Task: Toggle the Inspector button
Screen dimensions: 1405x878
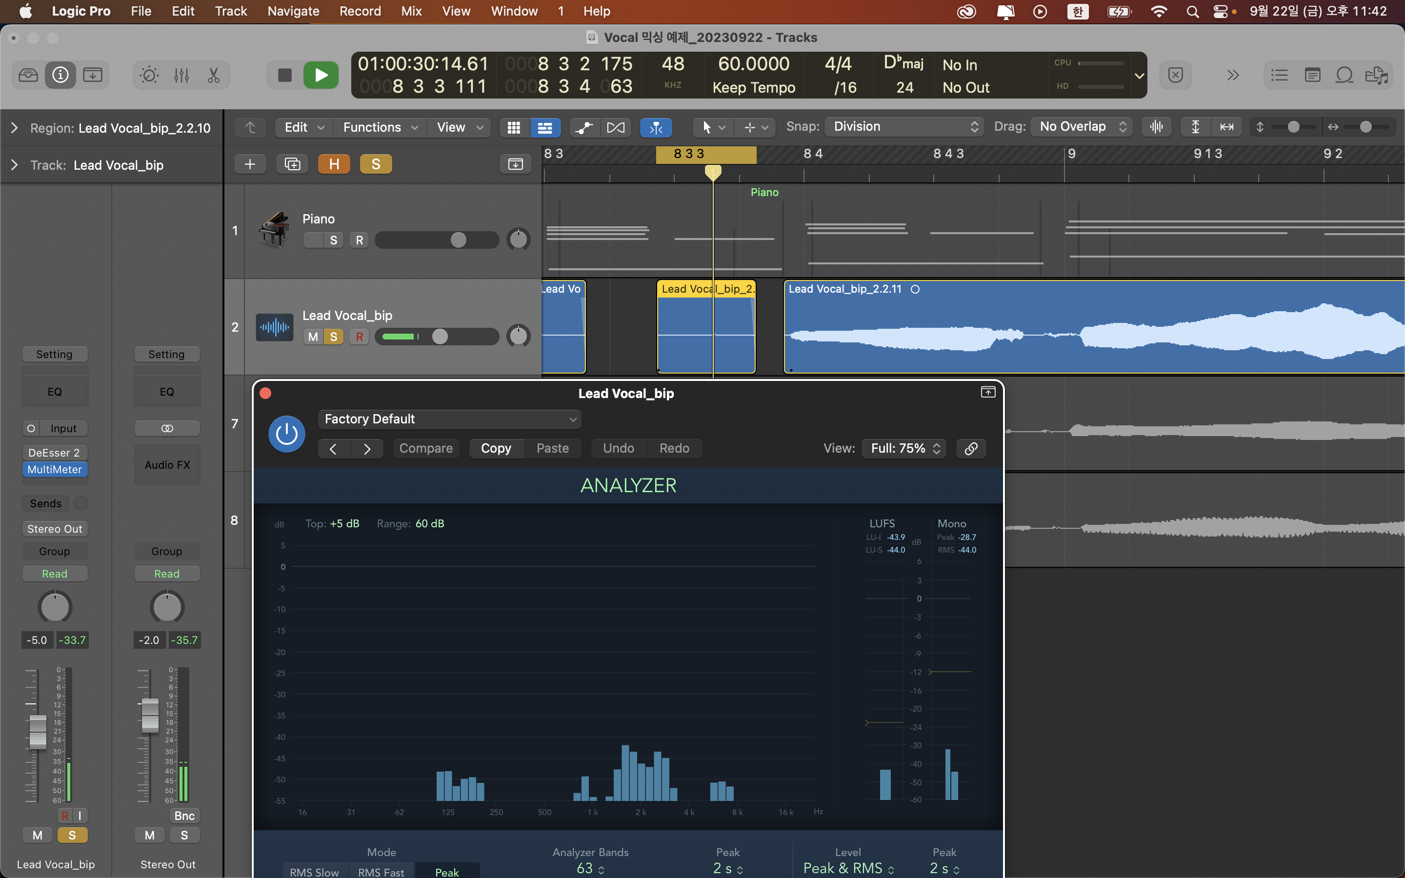Action: tap(60, 75)
